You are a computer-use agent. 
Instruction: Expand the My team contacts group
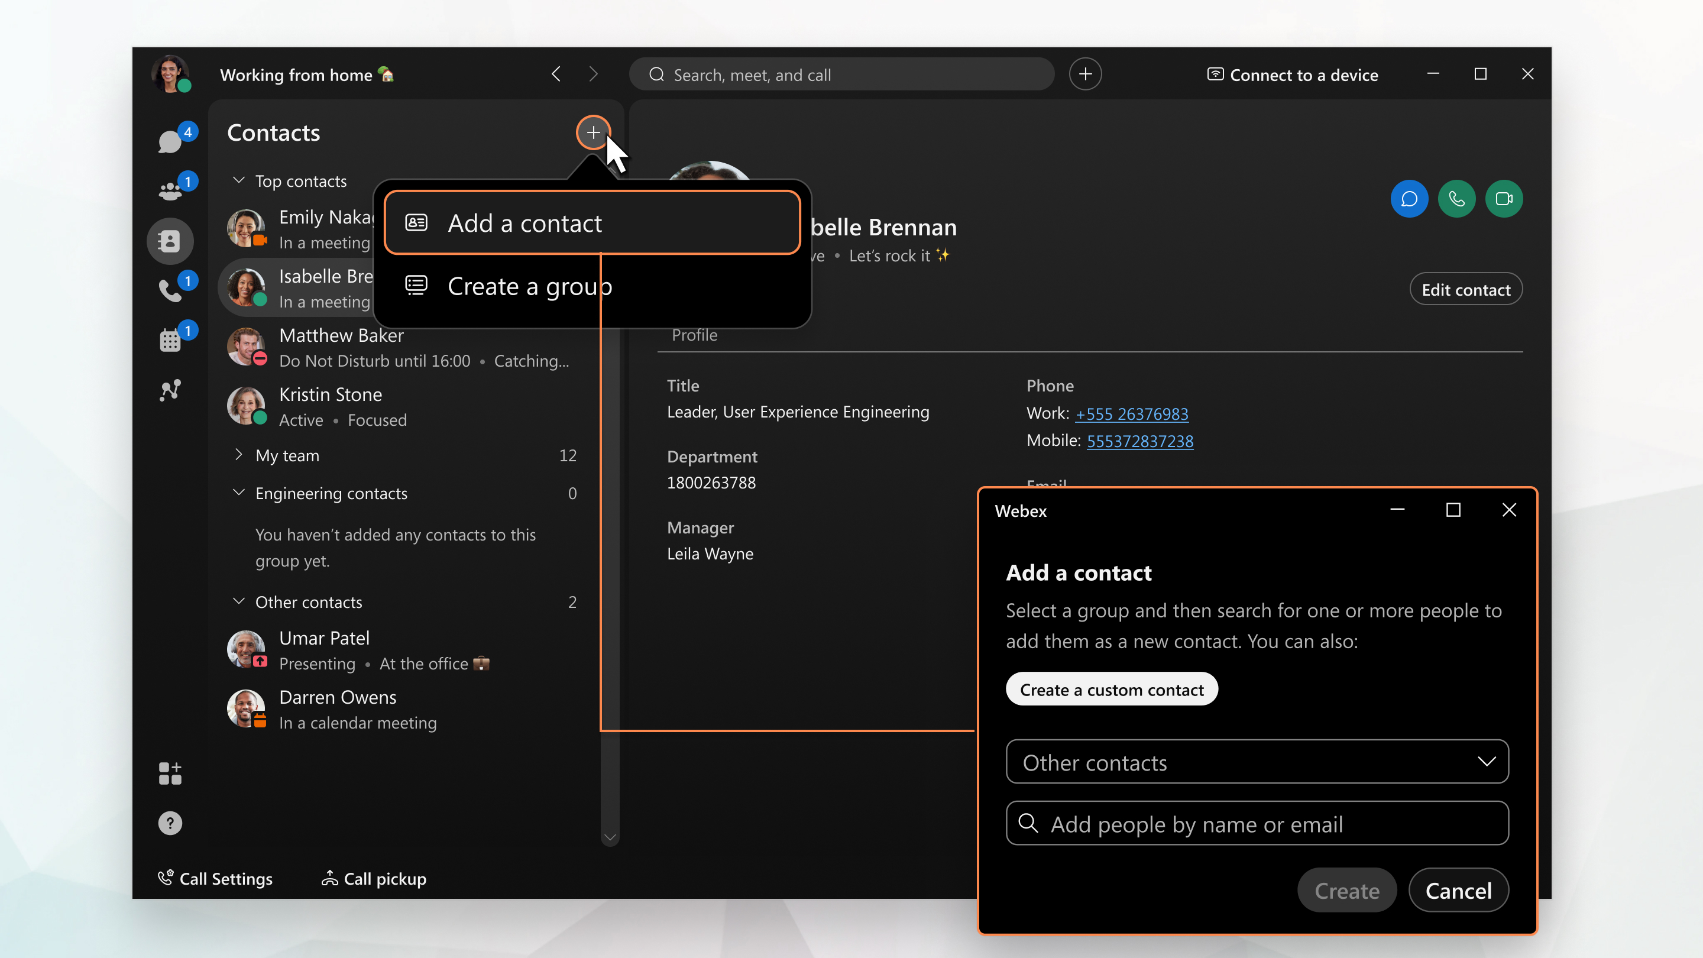(239, 455)
